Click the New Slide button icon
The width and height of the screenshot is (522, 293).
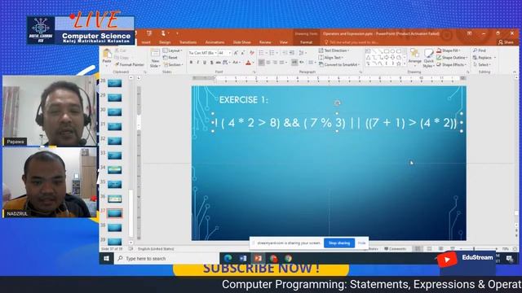(155, 54)
